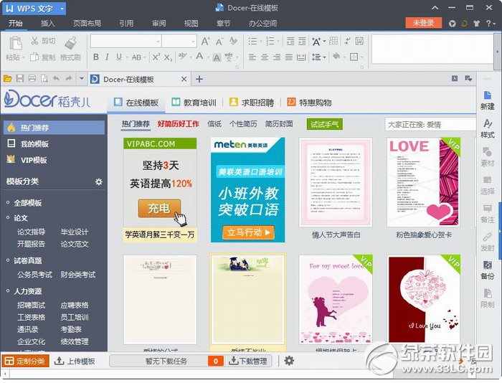This screenshot has height=383, width=502.
Task: Click the save disk icon
Action: click(x=20, y=78)
